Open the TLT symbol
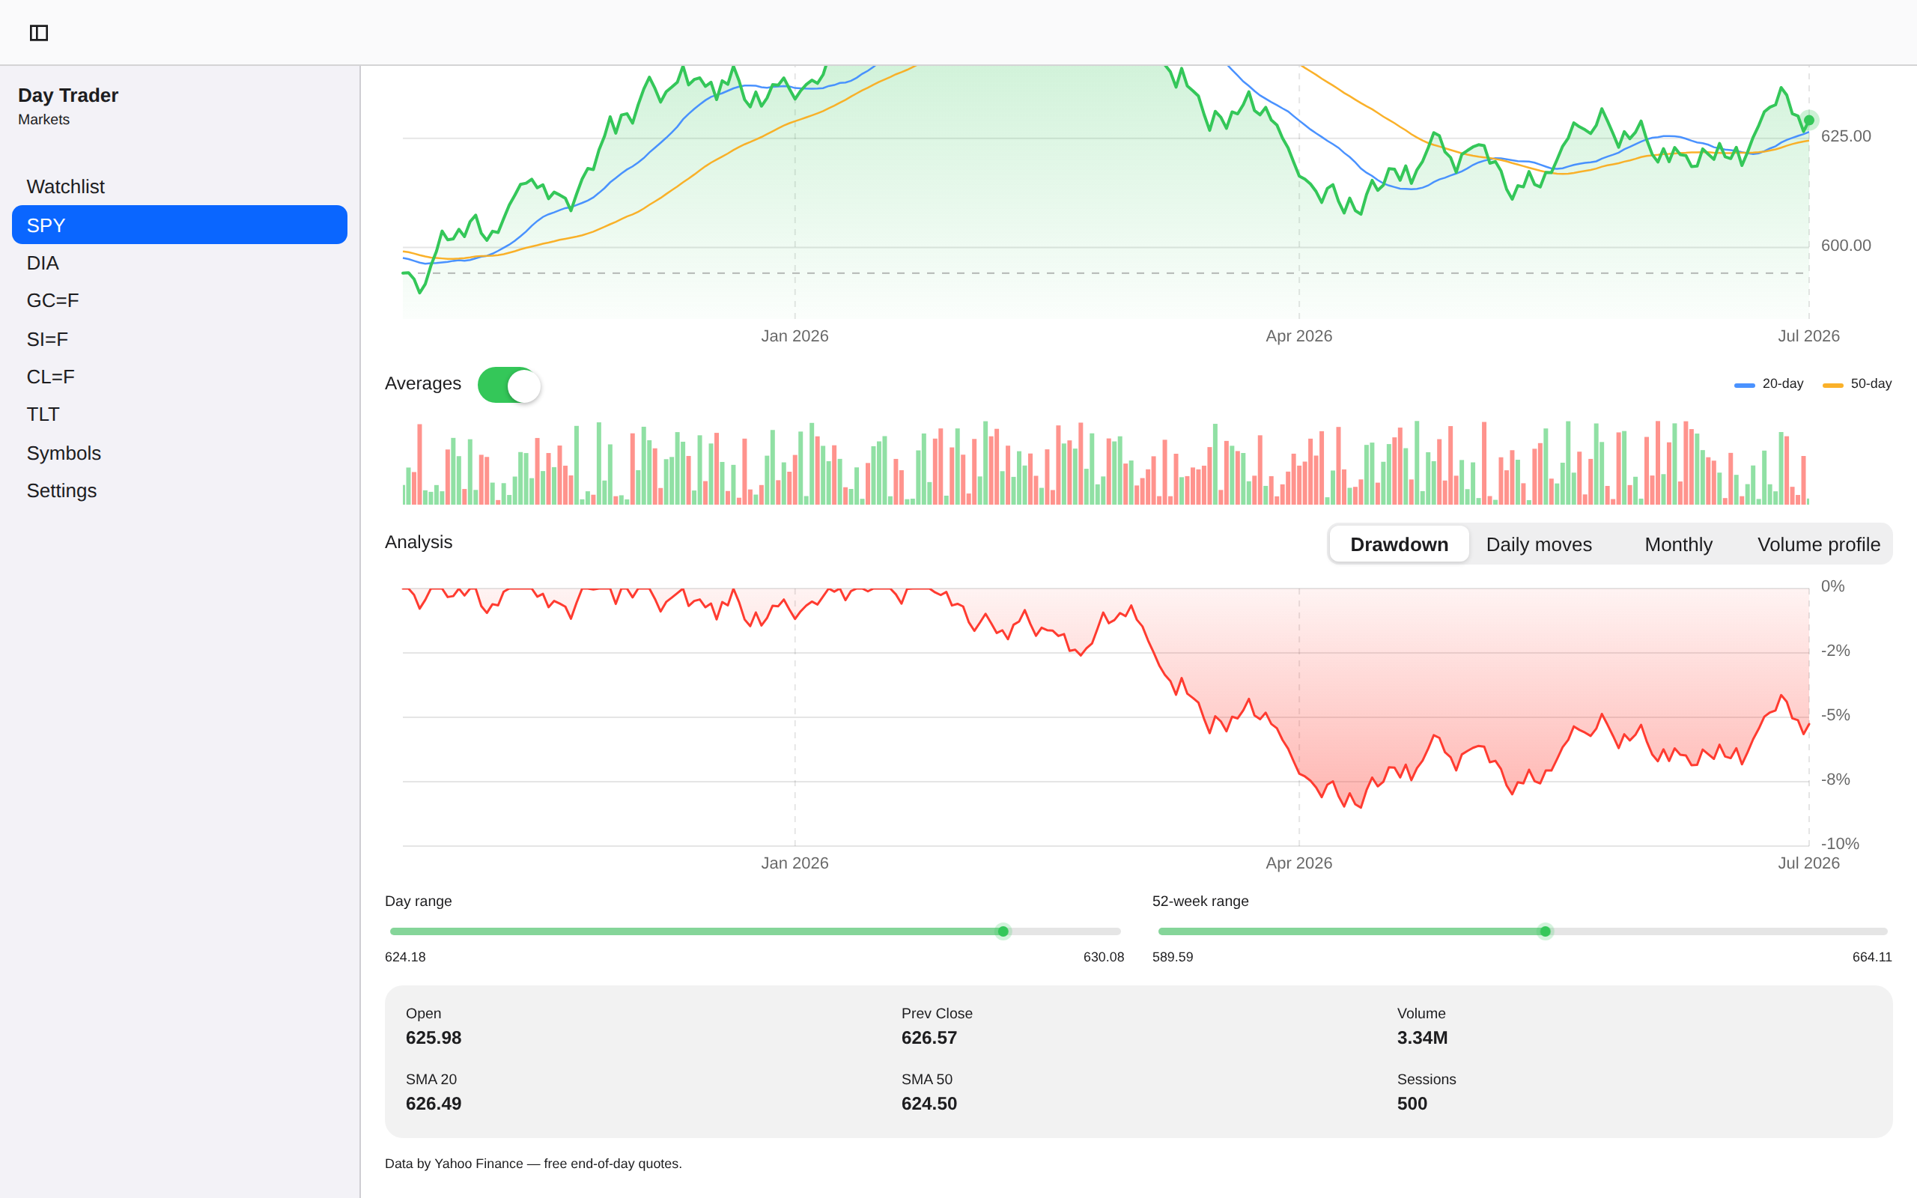1917x1198 pixels. coord(180,414)
